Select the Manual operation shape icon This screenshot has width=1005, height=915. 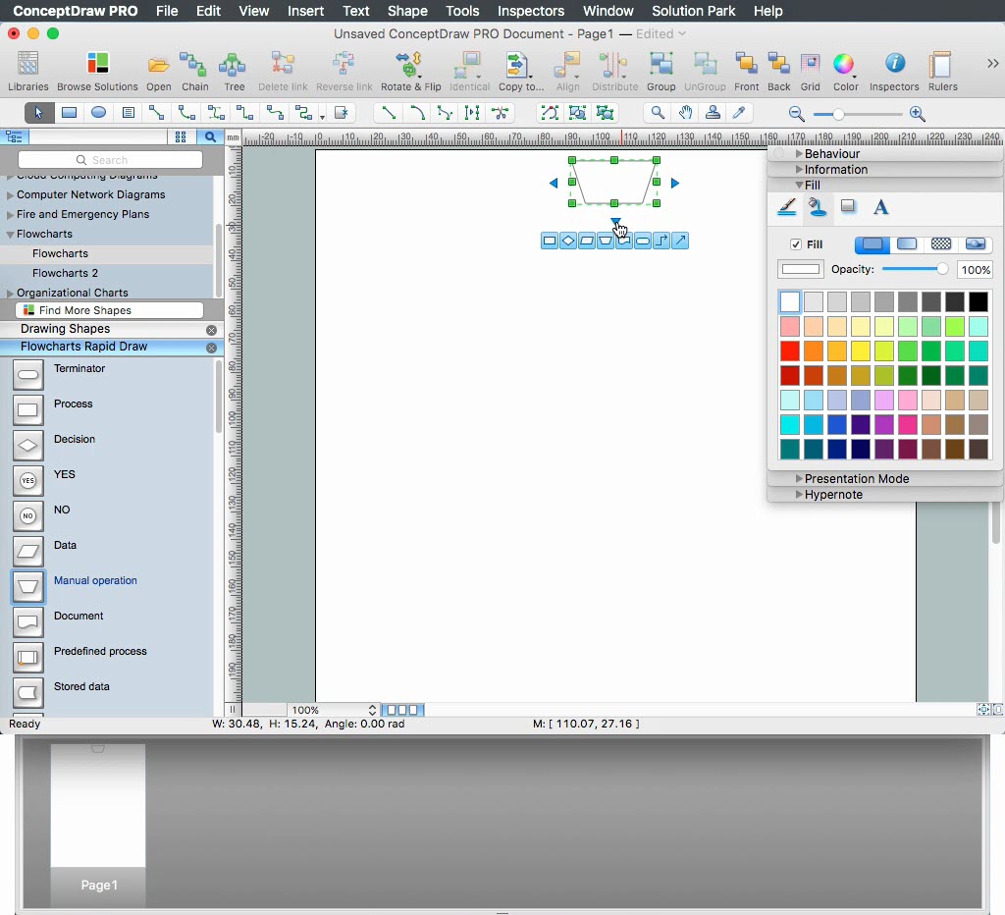[28, 586]
